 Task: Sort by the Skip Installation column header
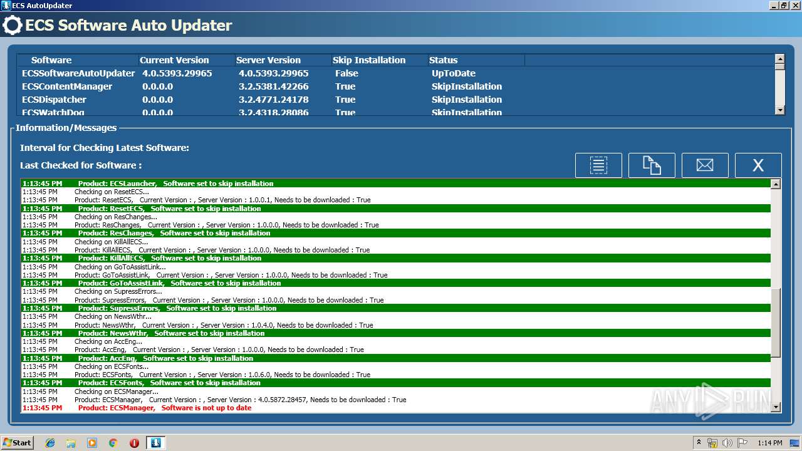point(379,60)
